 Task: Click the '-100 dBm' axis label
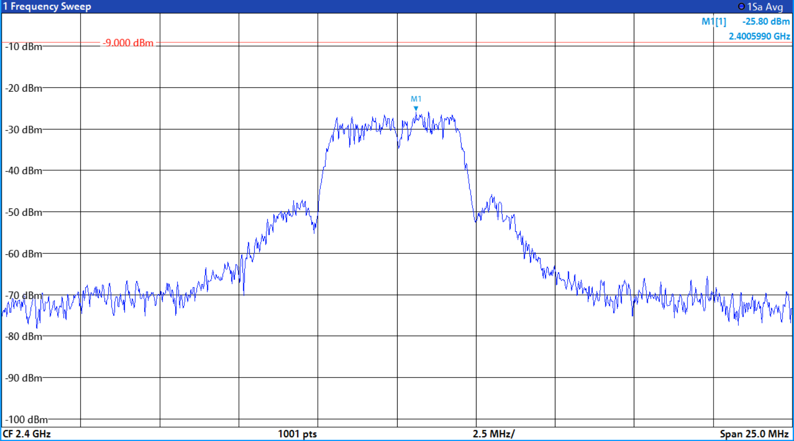pos(26,420)
